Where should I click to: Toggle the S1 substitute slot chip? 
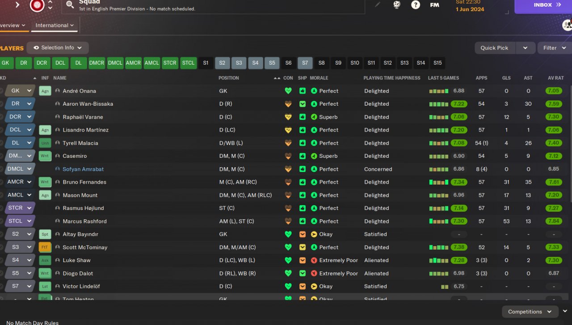(206, 63)
